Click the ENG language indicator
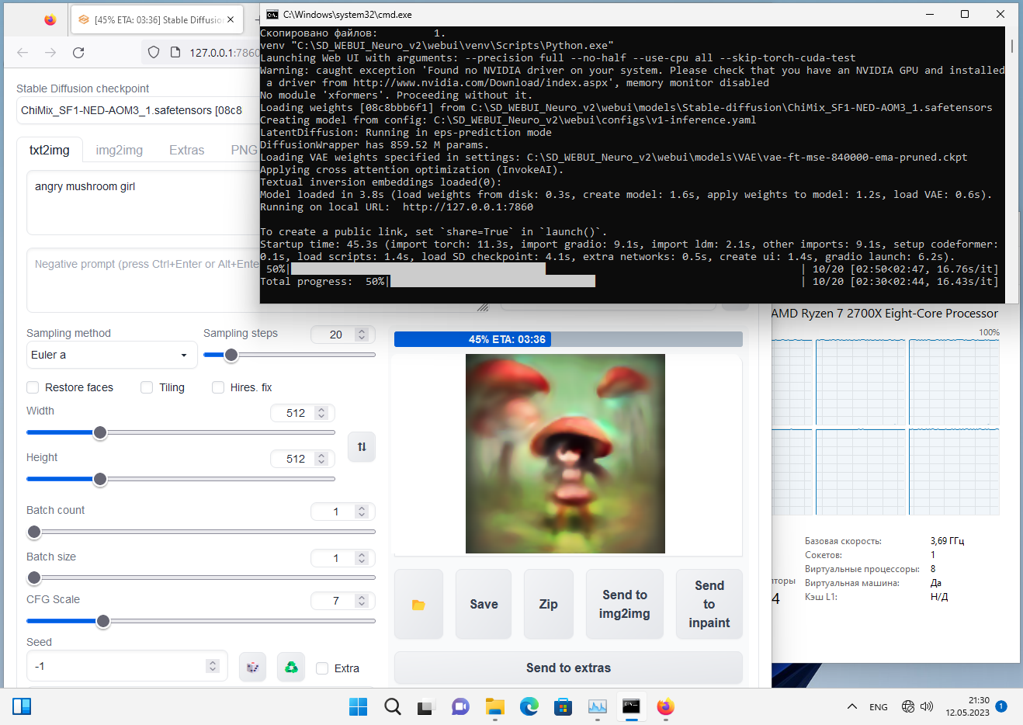 (879, 707)
